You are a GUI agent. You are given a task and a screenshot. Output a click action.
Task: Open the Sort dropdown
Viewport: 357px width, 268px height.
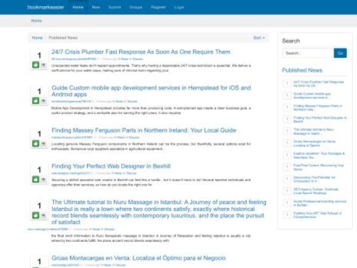(x=259, y=38)
